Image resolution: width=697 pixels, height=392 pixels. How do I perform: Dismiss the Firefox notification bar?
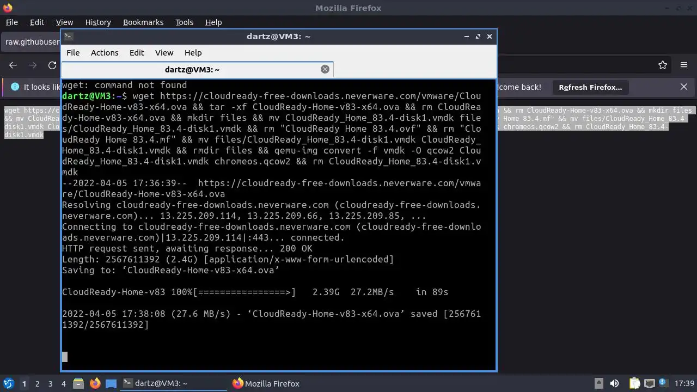(x=684, y=87)
